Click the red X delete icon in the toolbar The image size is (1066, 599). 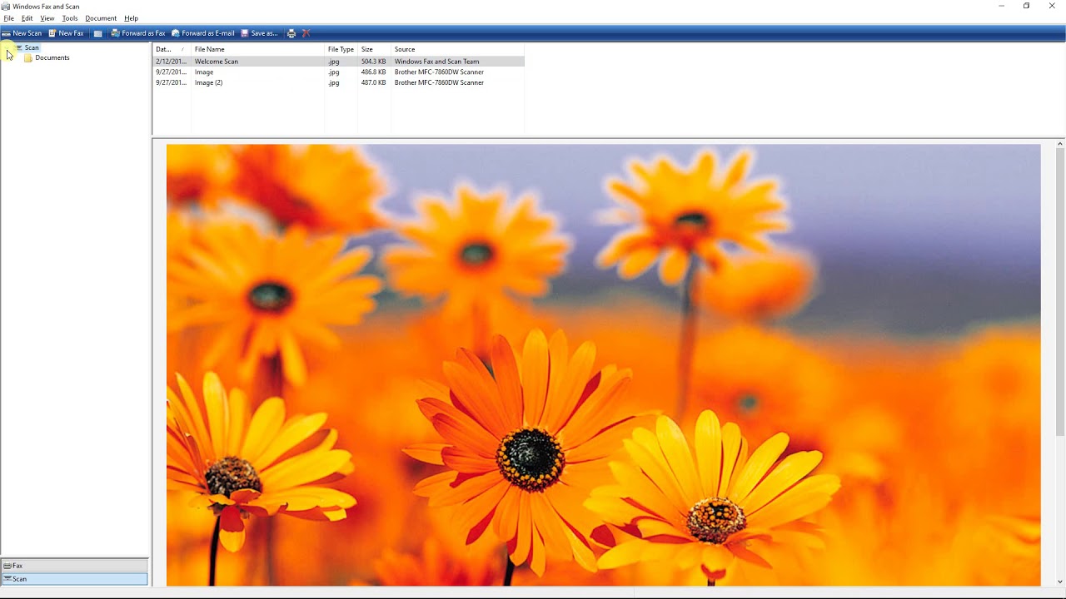[306, 33]
